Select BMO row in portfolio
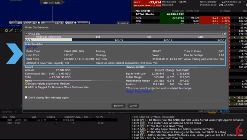Viewport: 247px width, 140px height. [x=189, y=21]
